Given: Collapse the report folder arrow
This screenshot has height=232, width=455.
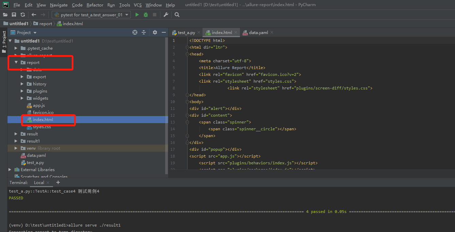Looking at the screenshot, I should pyautogui.click(x=16, y=63).
